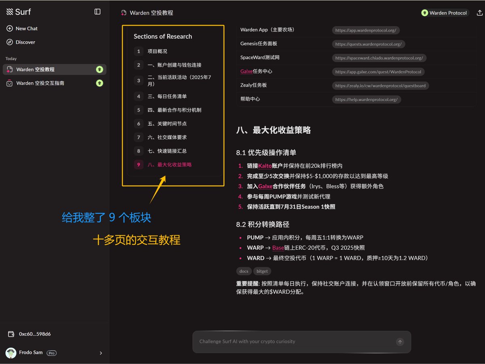This screenshot has height=364, width=485.
Task: Jump to section 五、关键时间节点
Action: coord(167,124)
